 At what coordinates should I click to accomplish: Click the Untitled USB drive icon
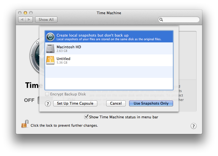[50, 60]
